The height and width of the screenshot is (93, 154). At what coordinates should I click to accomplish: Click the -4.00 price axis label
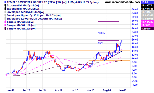134,85
